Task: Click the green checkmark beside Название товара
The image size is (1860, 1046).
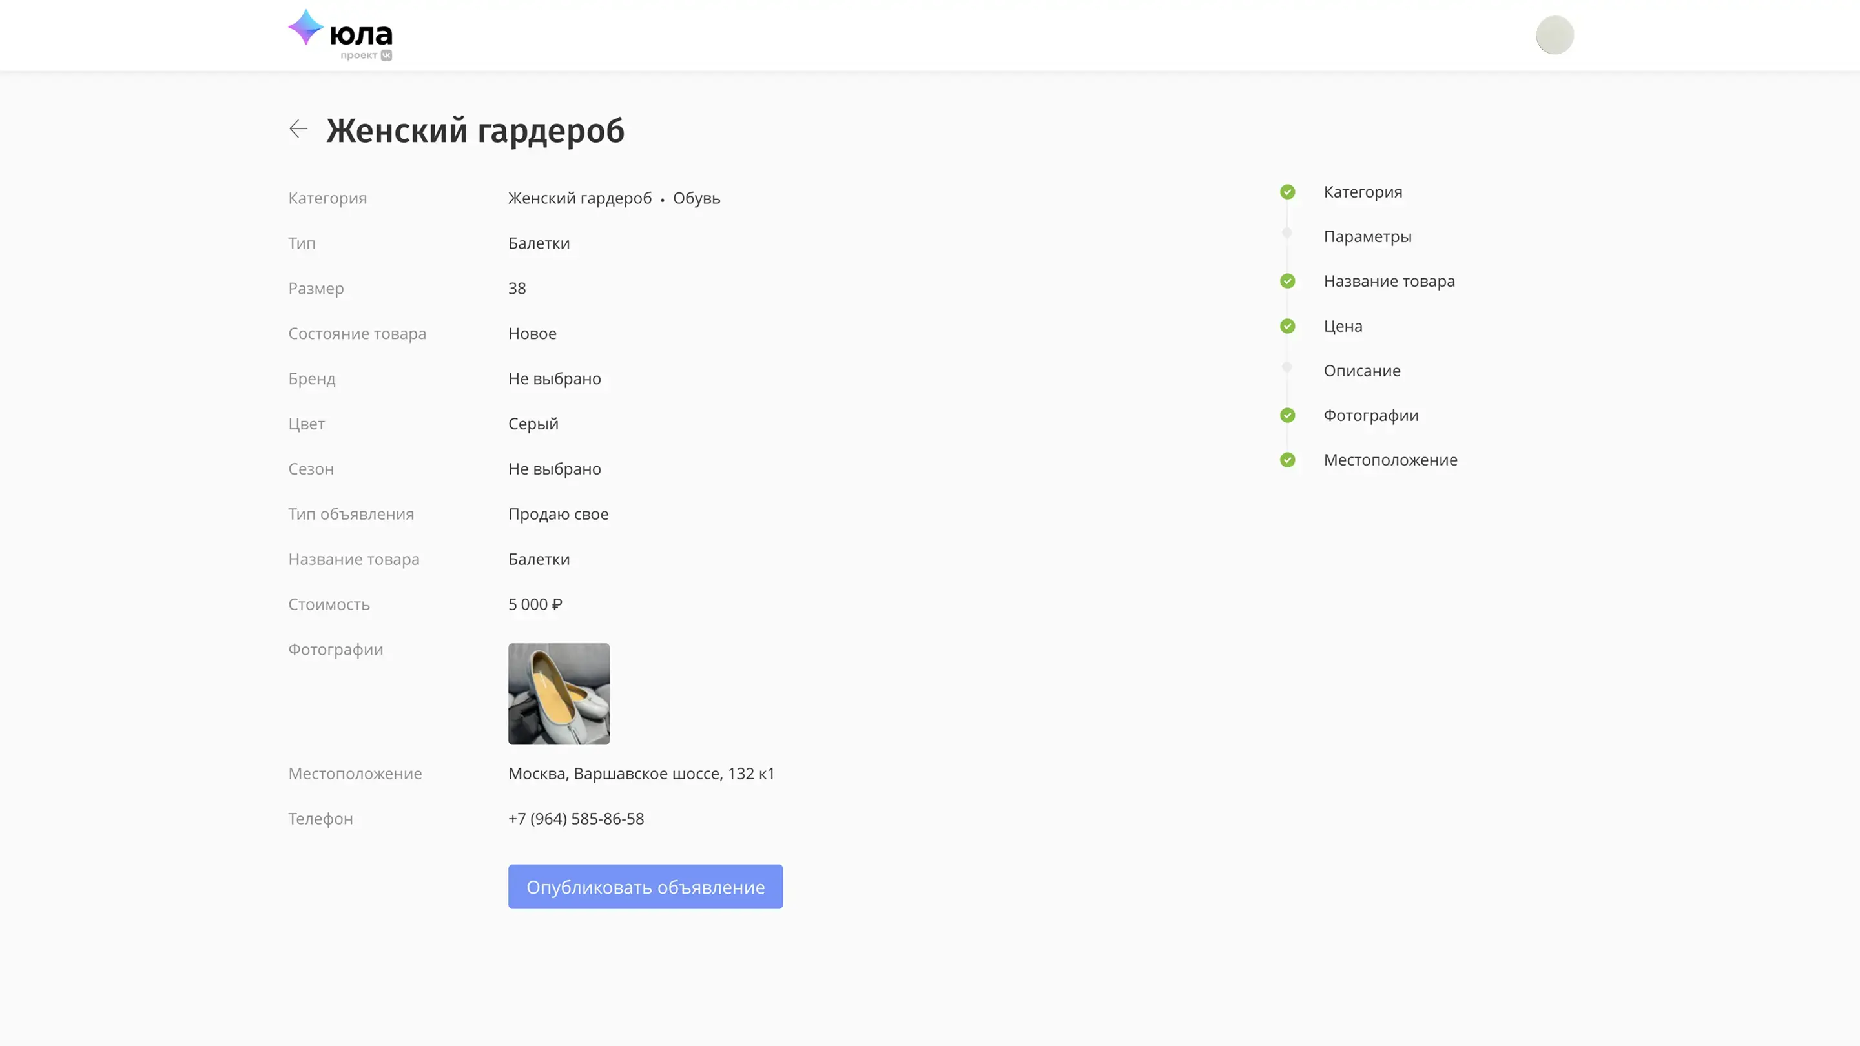Action: (1287, 282)
